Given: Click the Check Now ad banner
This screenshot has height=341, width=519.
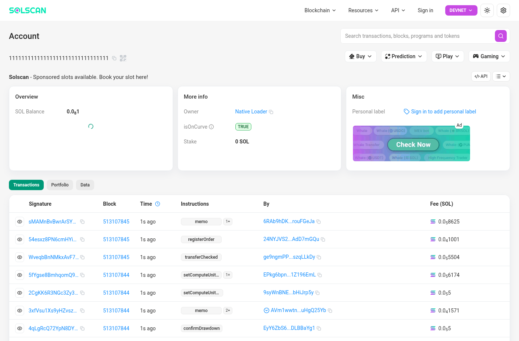Looking at the screenshot, I should [411, 143].
